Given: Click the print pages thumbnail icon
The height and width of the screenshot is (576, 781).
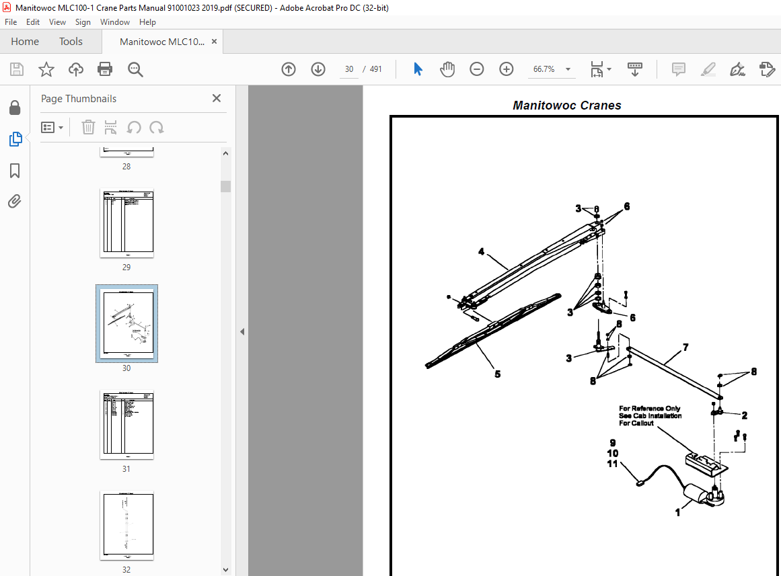Looking at the screenshot, I should [x=110, y=128].
